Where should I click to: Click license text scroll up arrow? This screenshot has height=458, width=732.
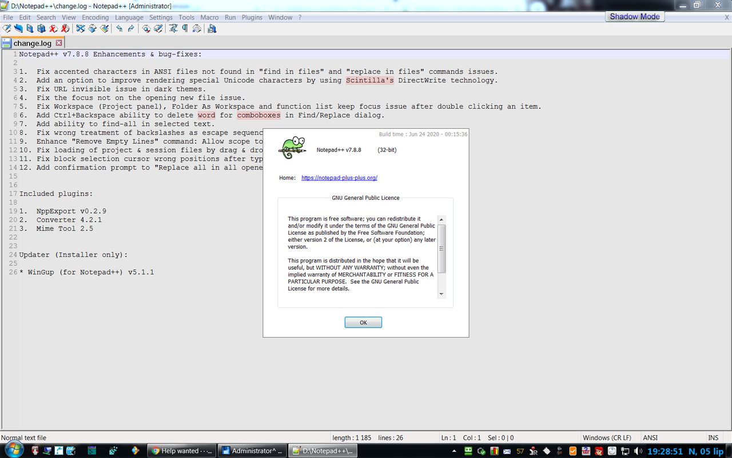coord(441,220)
